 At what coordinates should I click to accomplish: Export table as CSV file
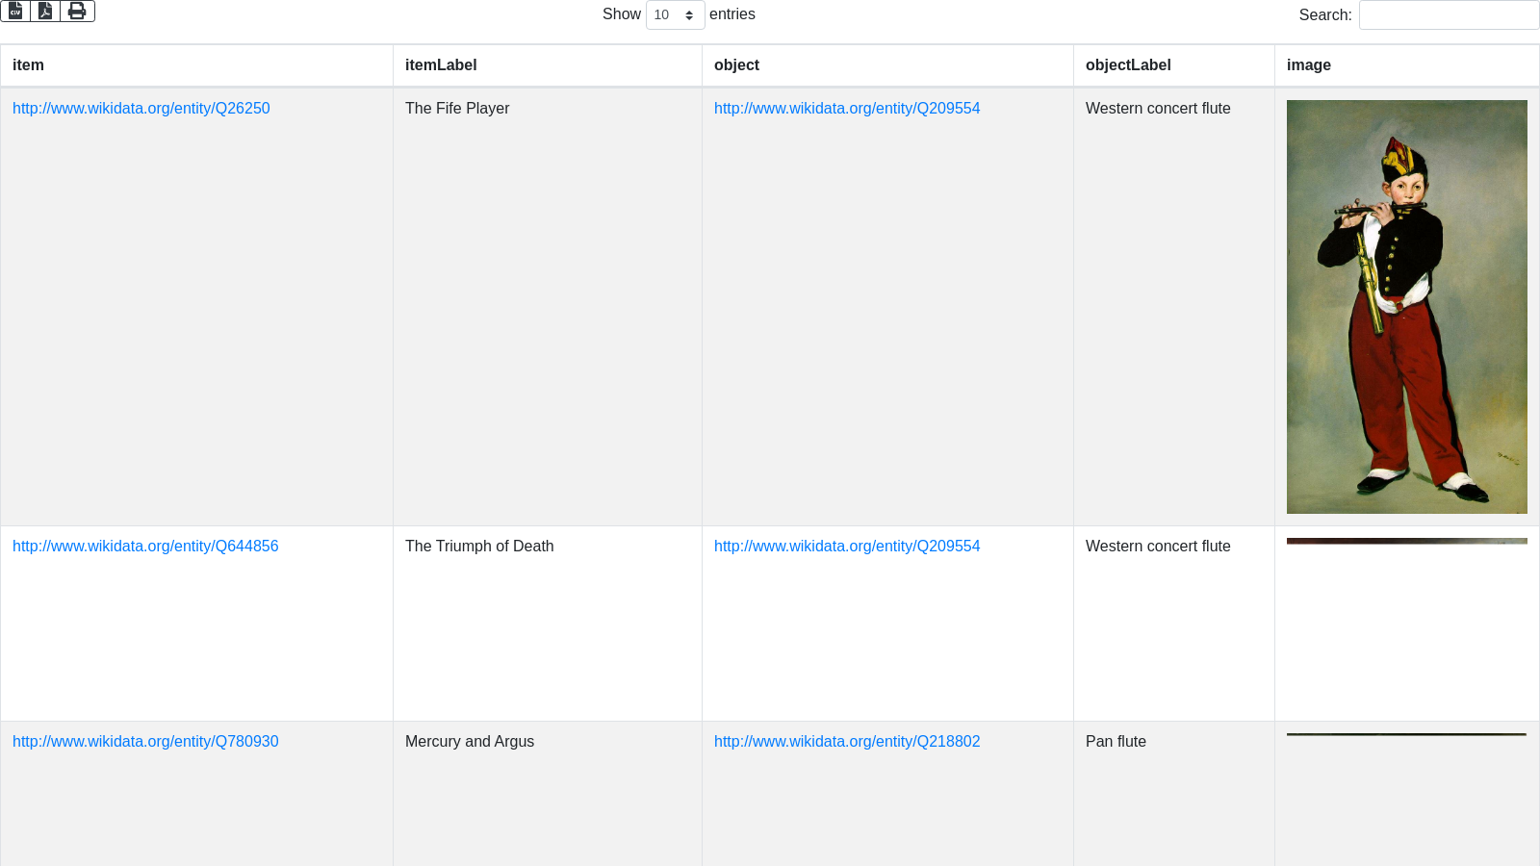click(15, 11)
